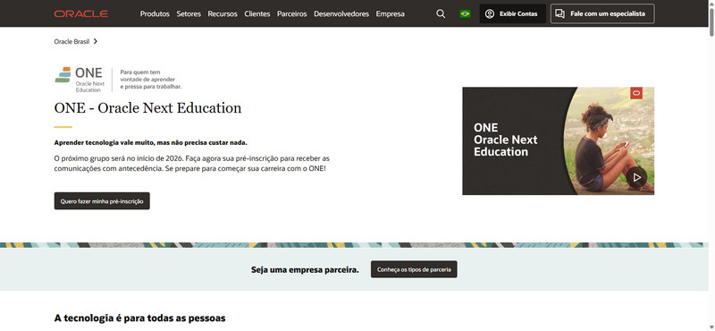Click the chevron next to Oracle Brasil

pos(96,41)
